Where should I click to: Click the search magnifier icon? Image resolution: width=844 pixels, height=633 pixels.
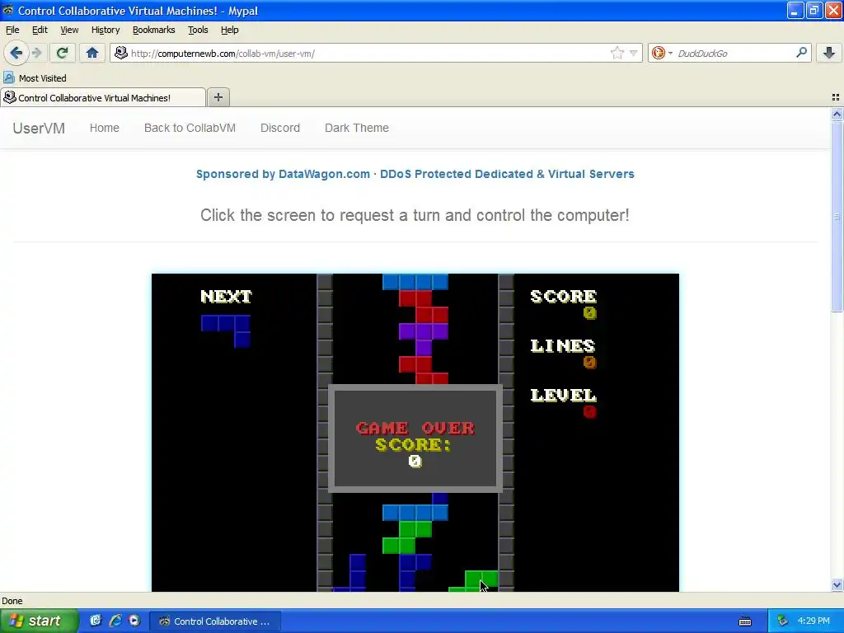point(801,52)
